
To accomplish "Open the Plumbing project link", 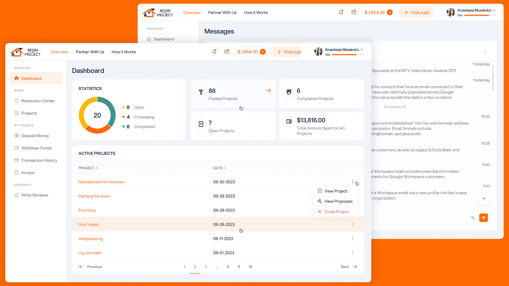I will (87, 210).
